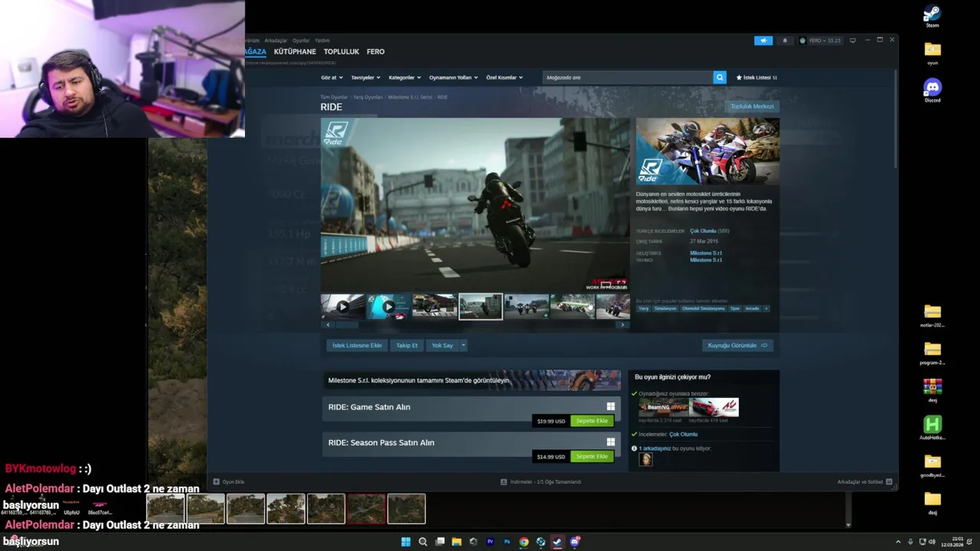Viewport: 980px width, 551px height.
Task: Open the Steam desktop shortcut icon
Action: pos(932,13)
